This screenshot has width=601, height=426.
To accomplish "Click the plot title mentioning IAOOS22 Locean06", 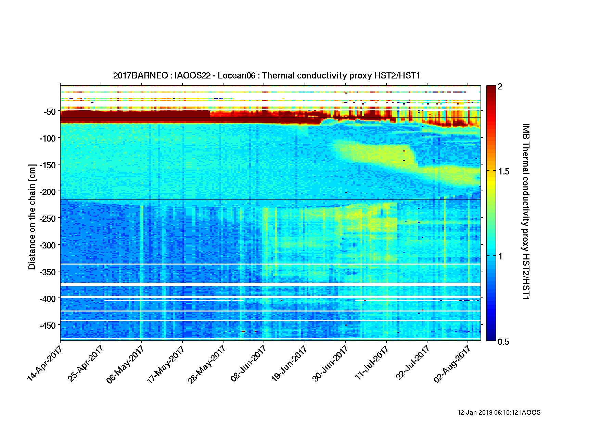I will 266,75.
